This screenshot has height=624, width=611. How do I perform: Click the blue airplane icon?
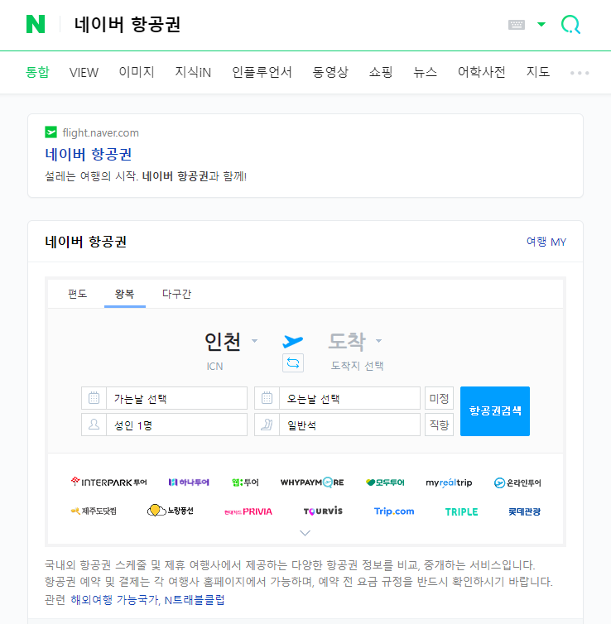292,341
